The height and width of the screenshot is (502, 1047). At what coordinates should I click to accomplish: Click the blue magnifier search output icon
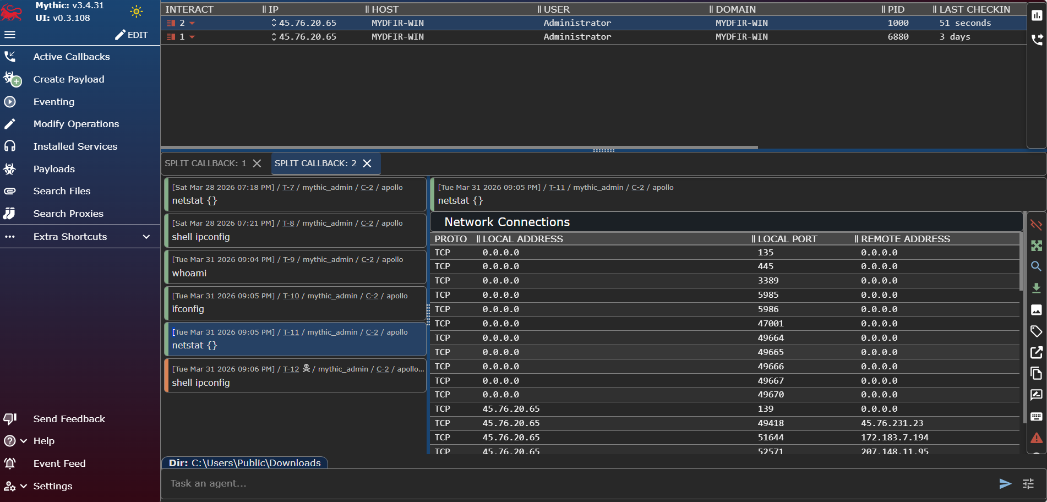[x=1036, y=266]
